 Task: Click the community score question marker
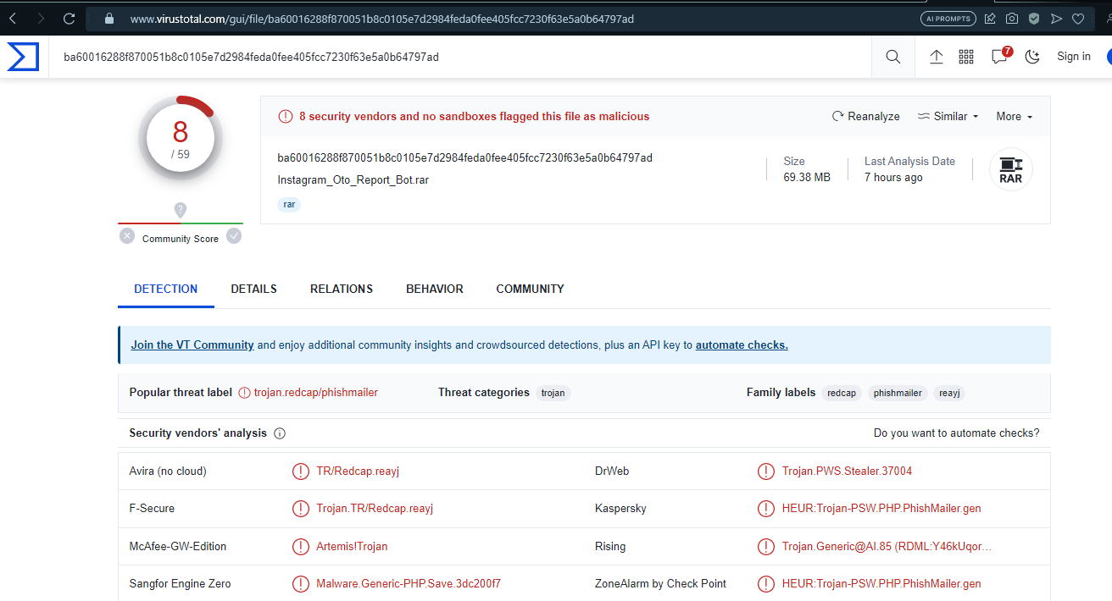coord(180,210)
